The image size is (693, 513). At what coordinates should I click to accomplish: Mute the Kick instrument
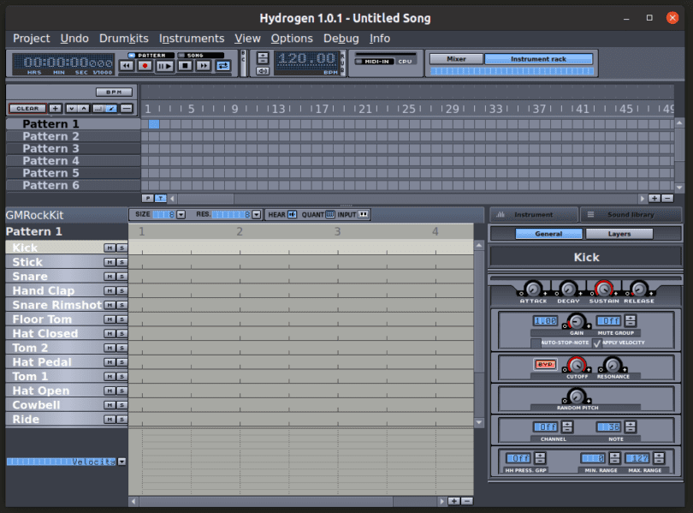109,248
